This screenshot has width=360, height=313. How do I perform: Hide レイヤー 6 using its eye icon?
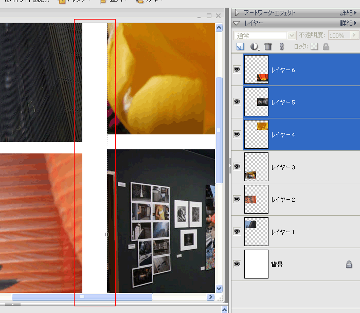point(237,69)
